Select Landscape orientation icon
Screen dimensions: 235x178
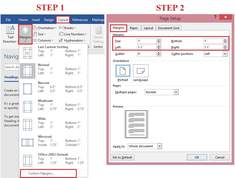tap(141, 71)
